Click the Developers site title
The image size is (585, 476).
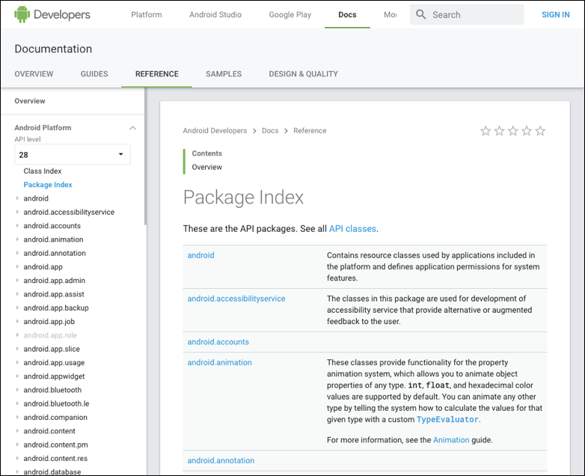click(62, 14)
